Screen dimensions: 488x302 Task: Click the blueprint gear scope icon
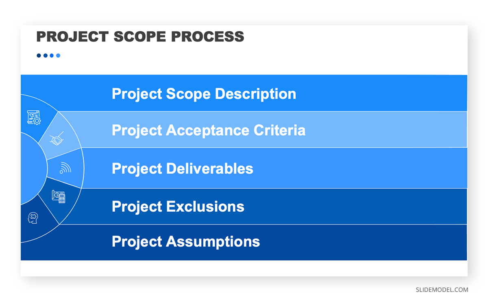34,117
